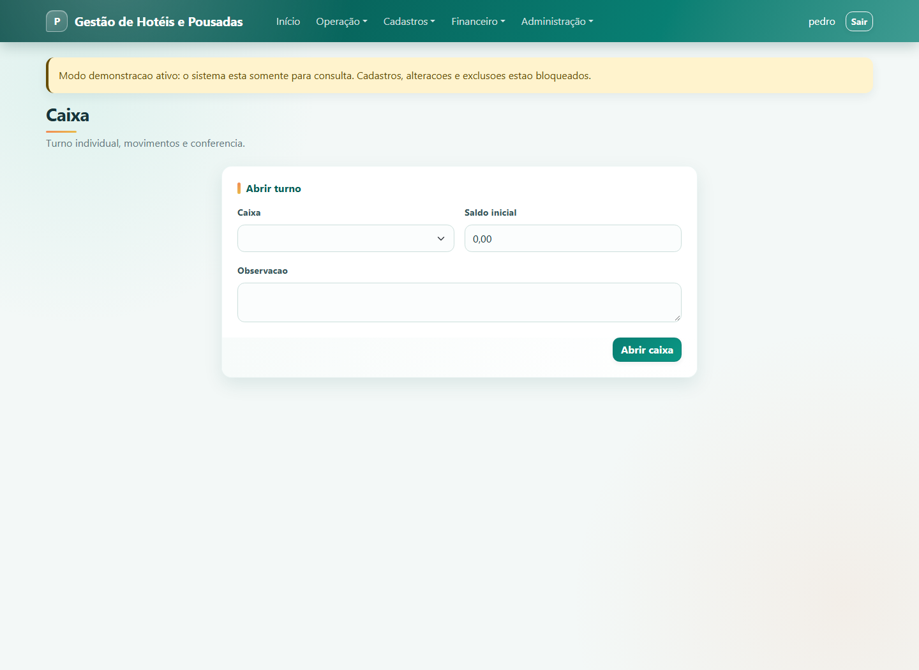919x670 pixels.
Task: Click the Observacao label
Action: pyautogui.click(x=262, y=271)
